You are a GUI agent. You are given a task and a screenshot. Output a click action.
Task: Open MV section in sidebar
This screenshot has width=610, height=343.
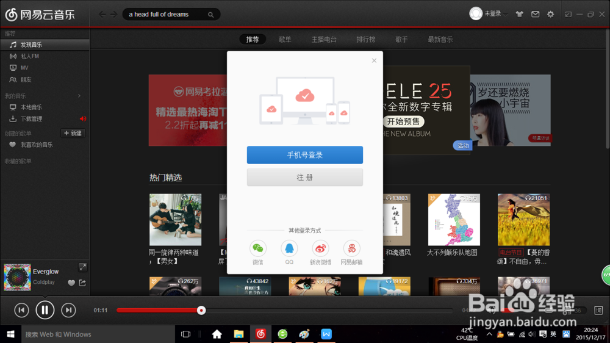coord(45,68)
